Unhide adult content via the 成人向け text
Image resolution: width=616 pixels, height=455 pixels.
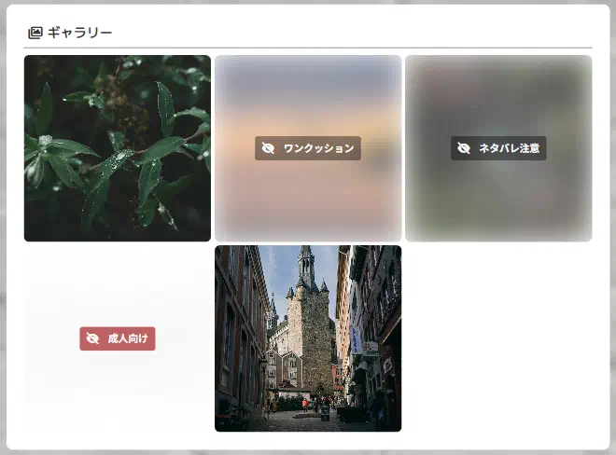[x=128, y=338]
